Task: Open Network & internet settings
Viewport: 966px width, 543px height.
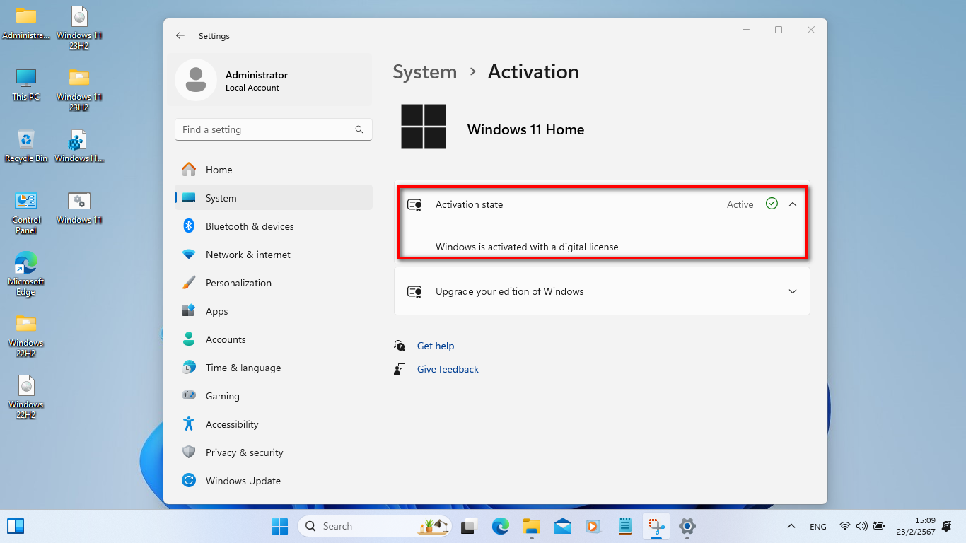Action: (x=273, y=255)
